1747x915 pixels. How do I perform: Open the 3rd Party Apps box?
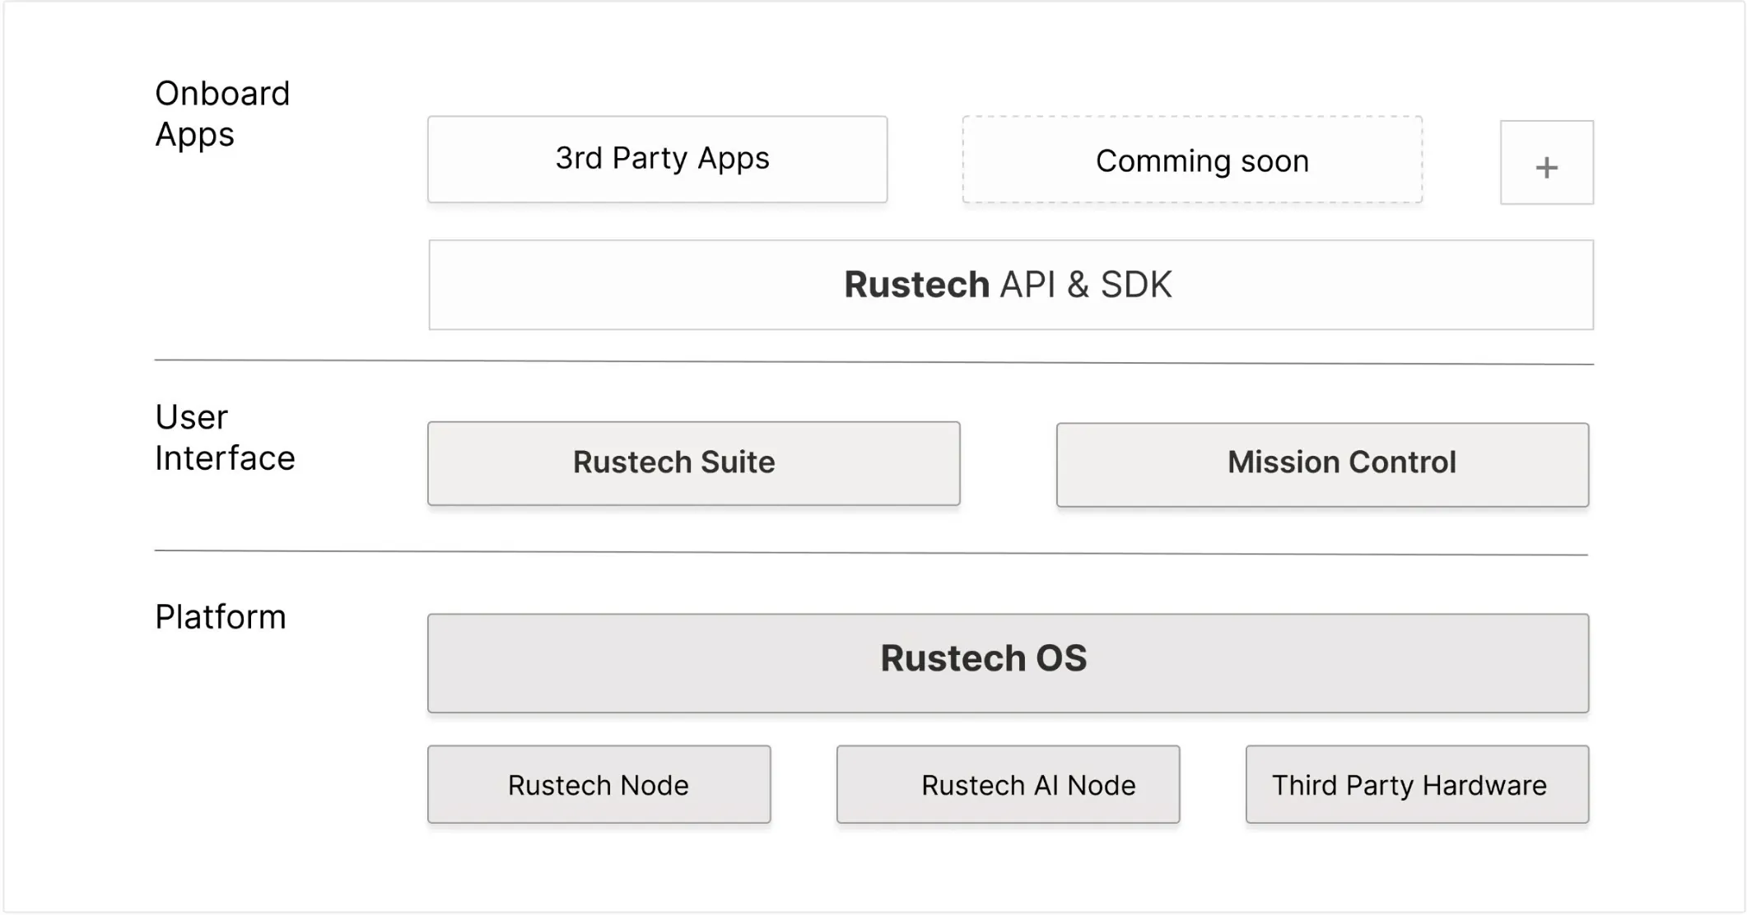657,159
